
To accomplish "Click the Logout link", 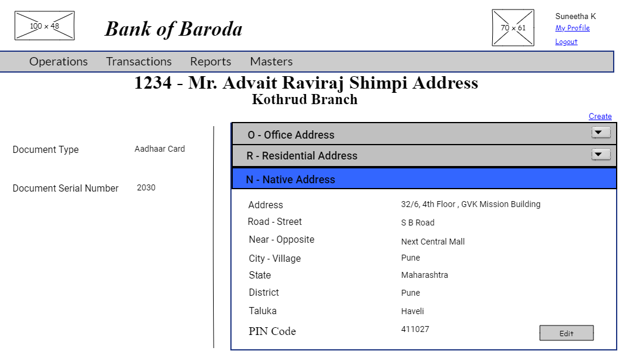I will 565,41.
